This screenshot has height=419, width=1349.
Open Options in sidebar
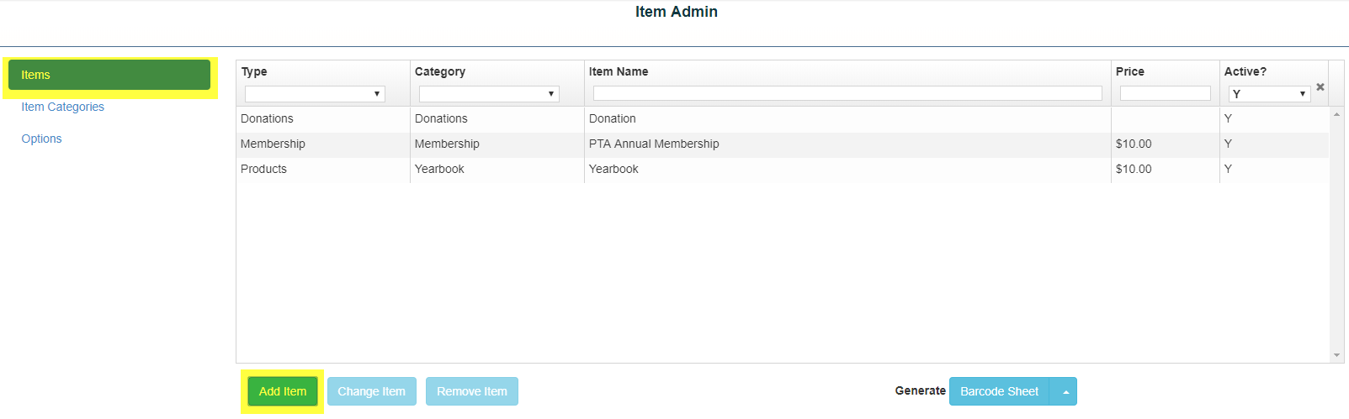pos(41,139)
